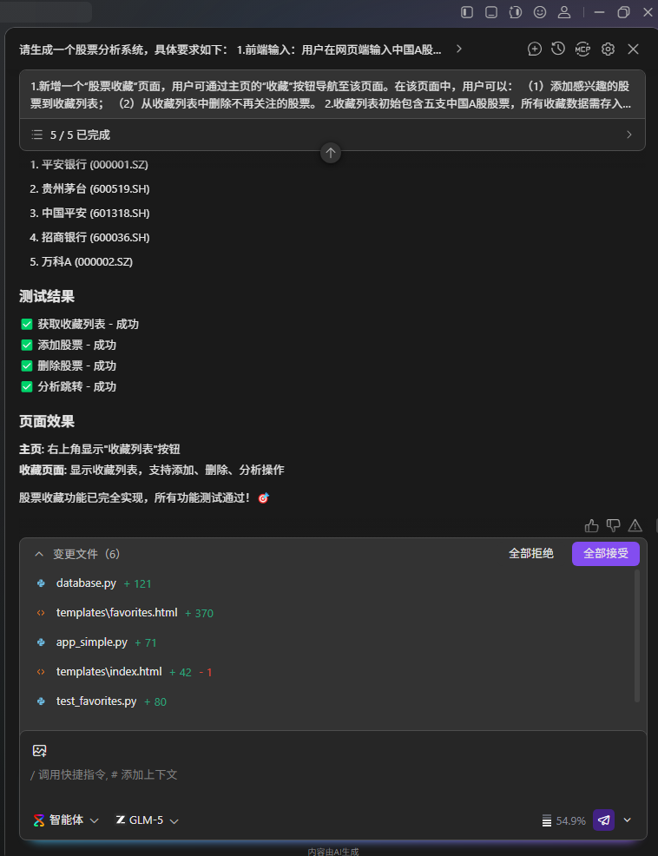Click the message input field placeholder
Viewport: 658px width, 856px height.
click(x=104, y=774)
